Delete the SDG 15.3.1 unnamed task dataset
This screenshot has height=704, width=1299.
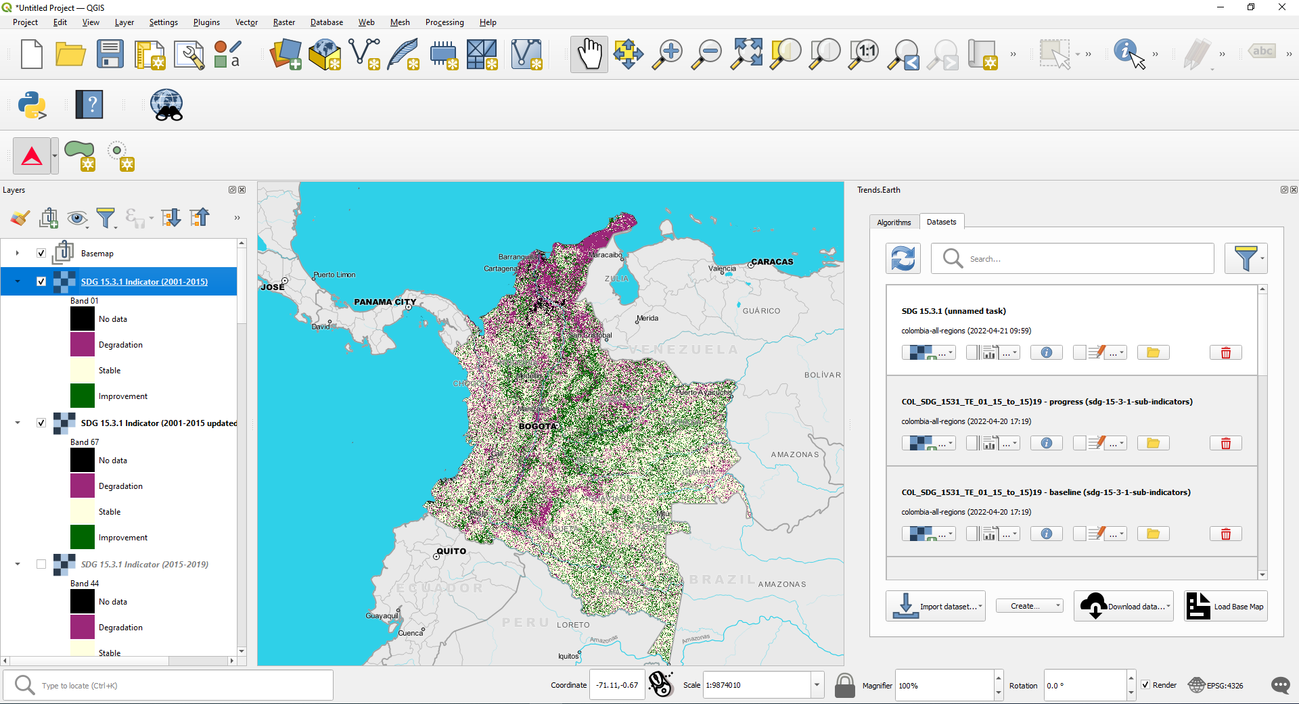tap(1225, 353)
